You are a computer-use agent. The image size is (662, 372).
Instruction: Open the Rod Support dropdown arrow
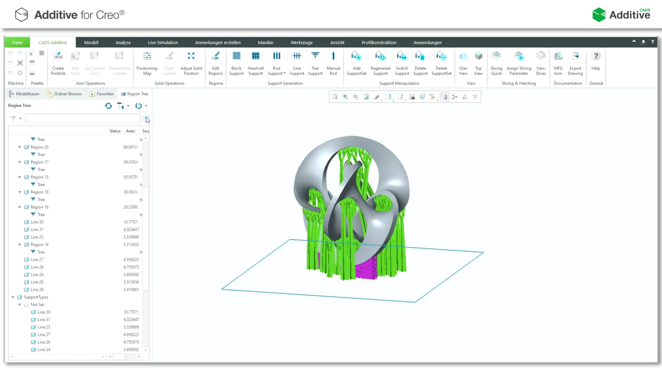[x=284, y=73]
